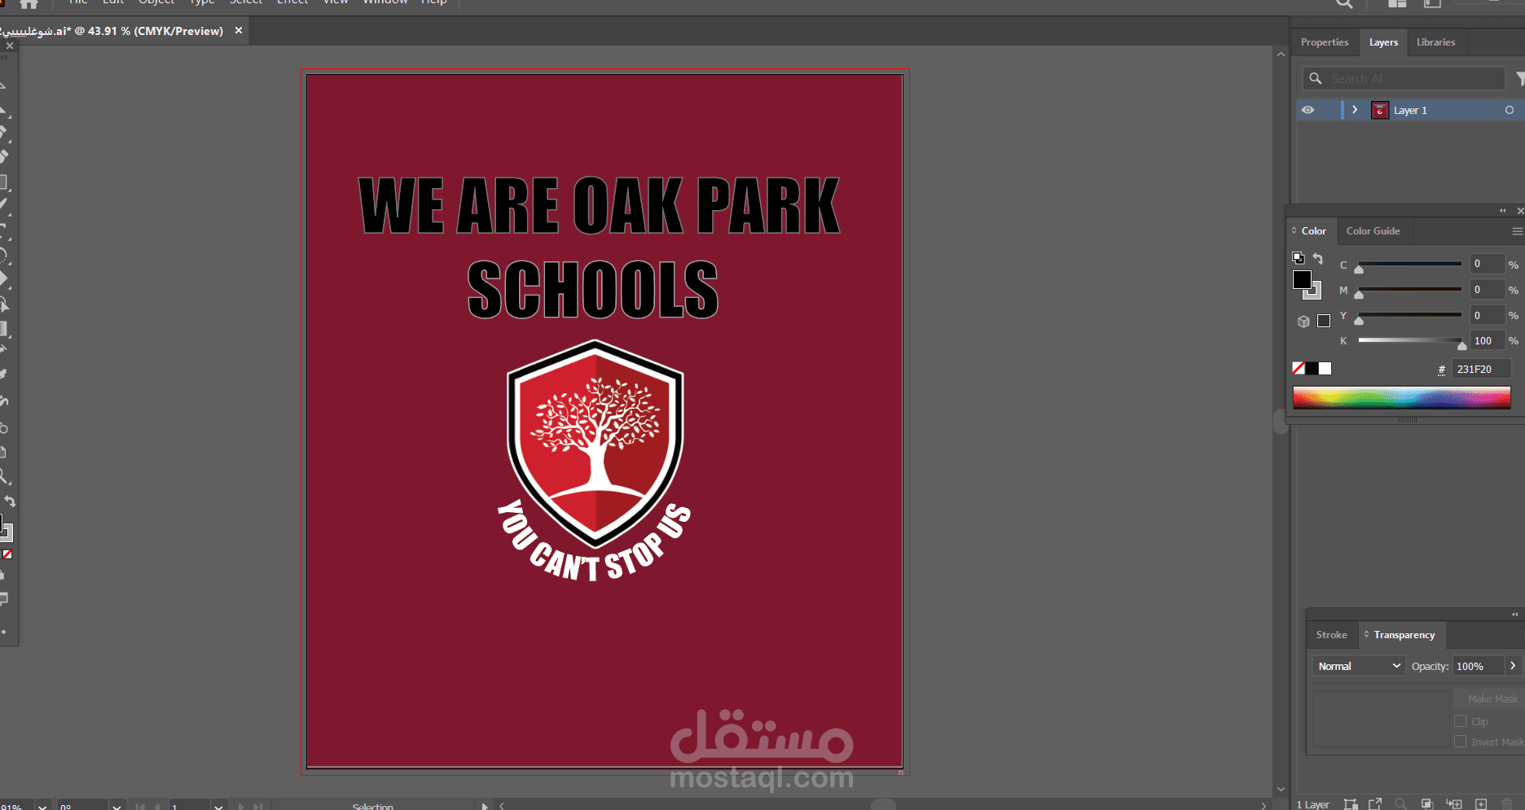
Task: Click Create New Sublayer icon
Action: pyautogui.click(x=1454, y=804)
